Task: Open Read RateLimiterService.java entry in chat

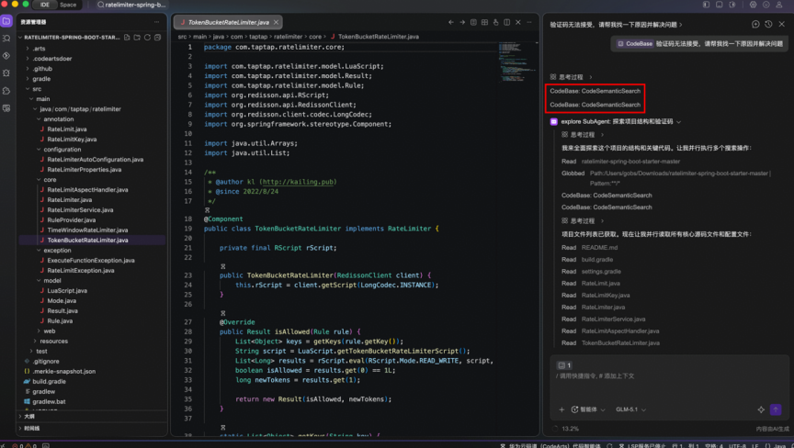Action: click(604, 319)
